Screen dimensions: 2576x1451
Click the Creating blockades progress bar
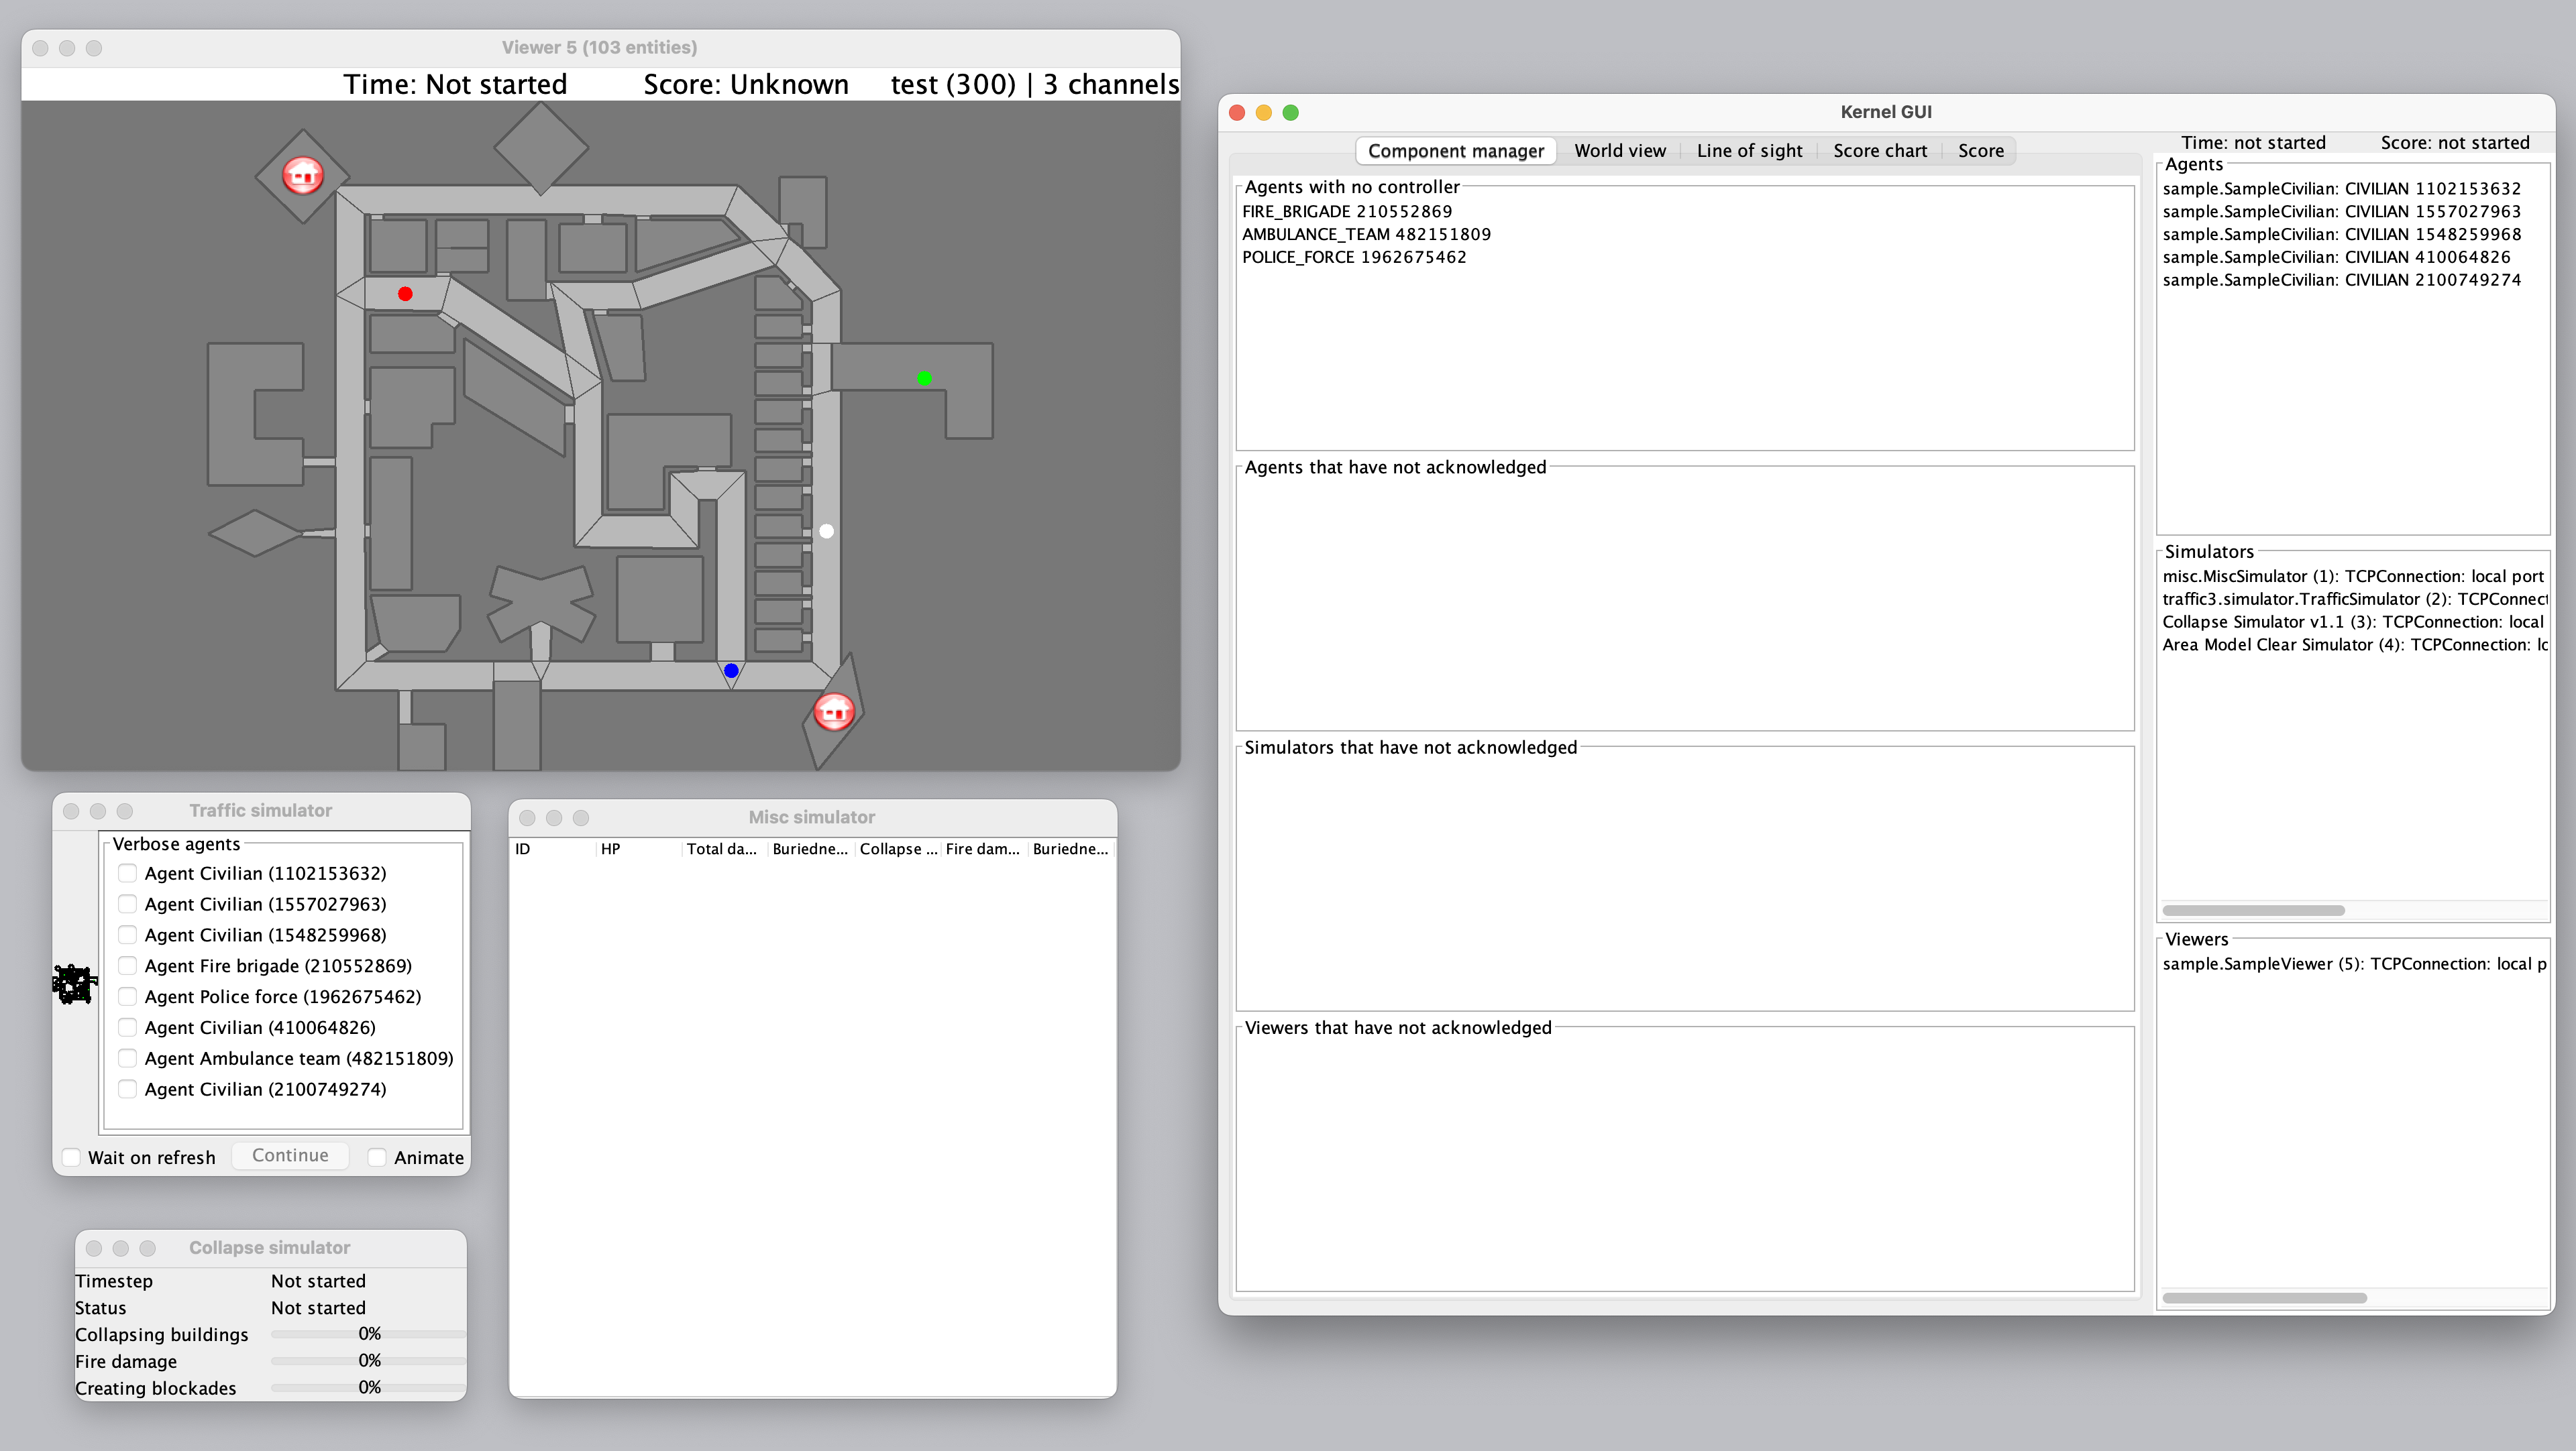(368, 1388)
